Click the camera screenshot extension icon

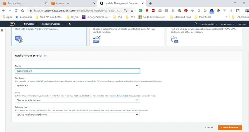[x=160, y=11]
